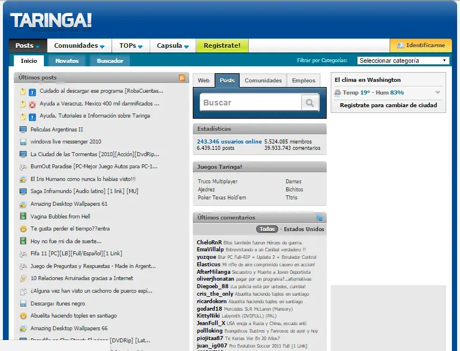This screenshot has width=460, height=351.
Task: Click film icon beside Hoy no fue mi dia
Action: coord(23,241)
